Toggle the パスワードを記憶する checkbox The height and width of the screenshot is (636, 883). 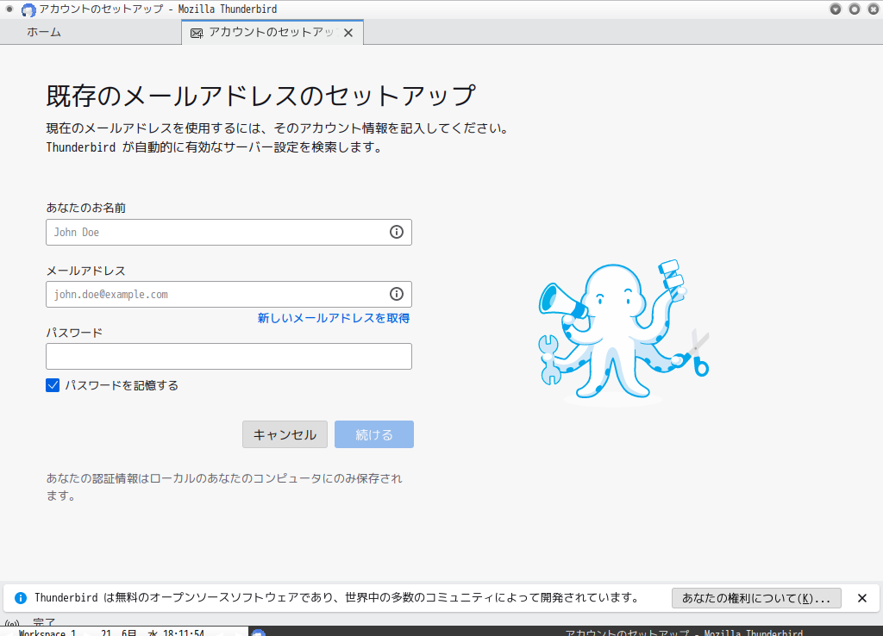[x=53, y=385]
